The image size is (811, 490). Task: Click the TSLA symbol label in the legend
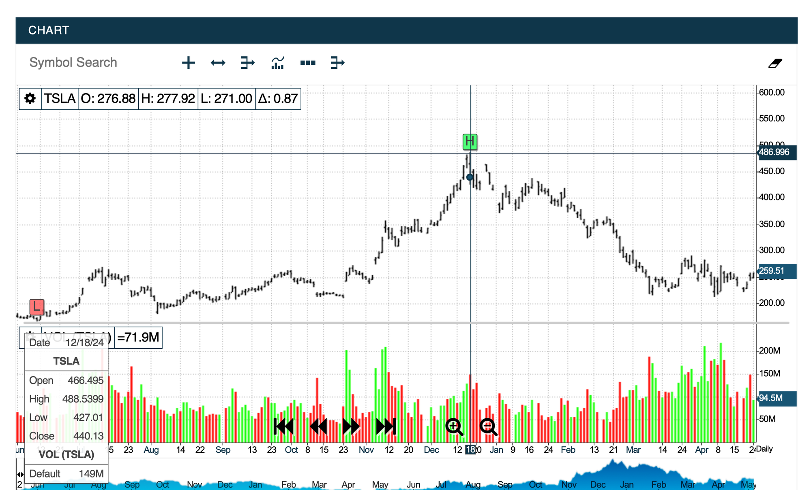click(x=60, y=98)
